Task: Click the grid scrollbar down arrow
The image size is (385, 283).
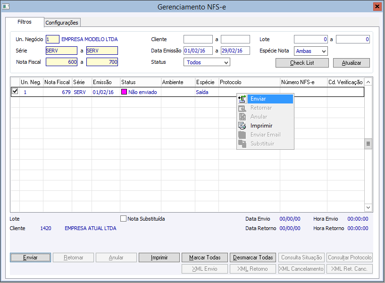Action: click(x=368, y=207)
